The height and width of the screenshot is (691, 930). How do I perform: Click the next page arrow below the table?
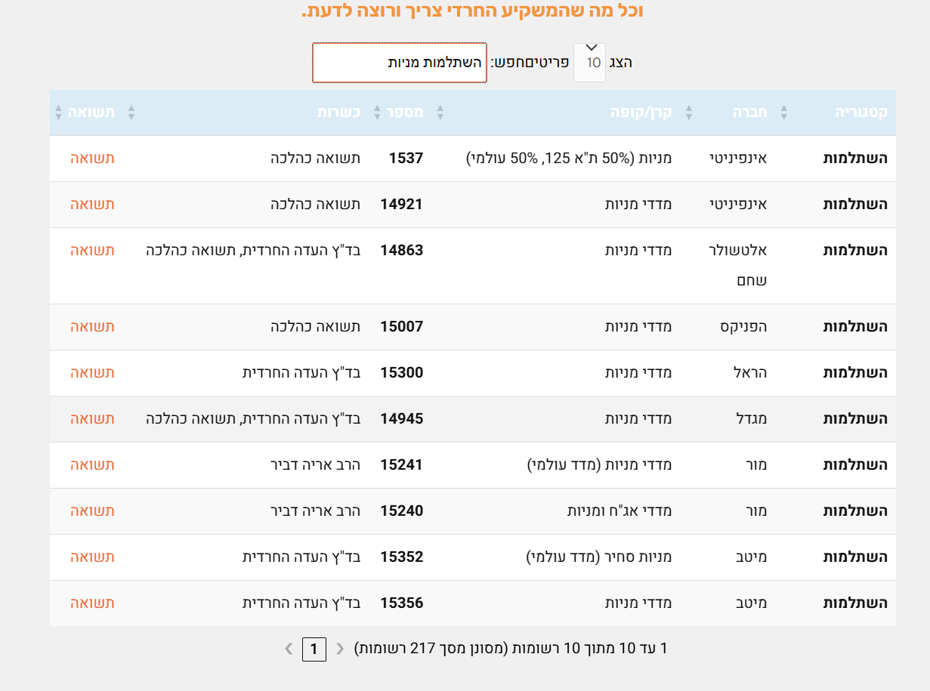pyautogui.click(x=288, y=648)
